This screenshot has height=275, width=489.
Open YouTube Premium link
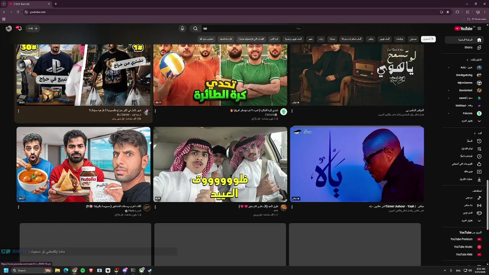465,239
